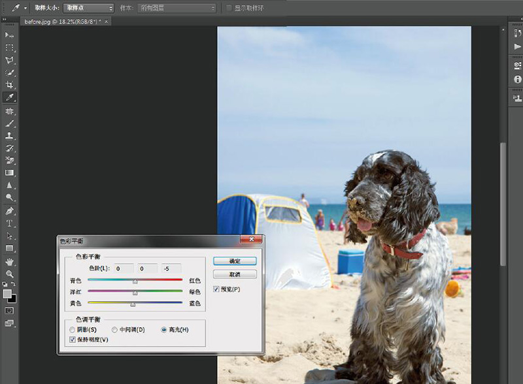Select the Zoom tool
The image size is (523, 384).
[9, 274]
